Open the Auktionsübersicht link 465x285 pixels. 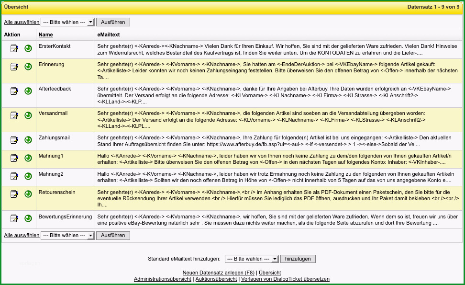216,279
